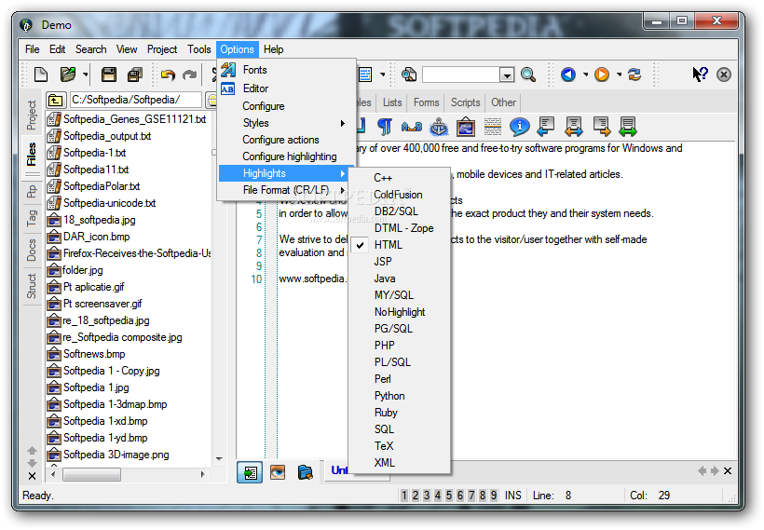Click the gray circled X stop icon
Viewport: 764px width, 530px height.
(724, 75)
